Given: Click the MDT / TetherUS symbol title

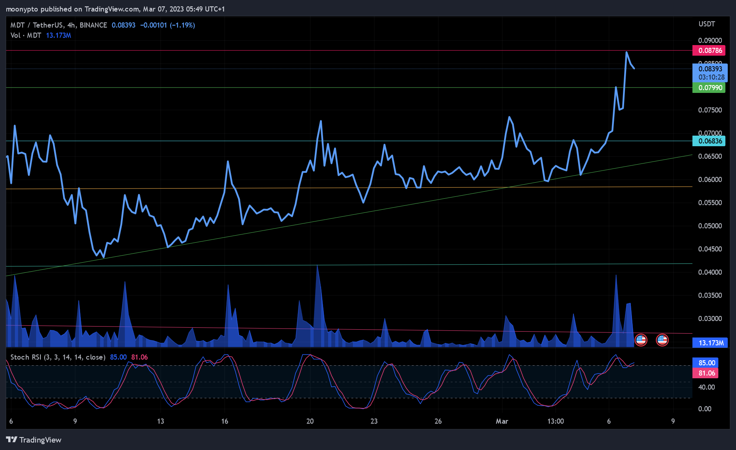Looking at the screenshot, I should [x=58, y=25].
